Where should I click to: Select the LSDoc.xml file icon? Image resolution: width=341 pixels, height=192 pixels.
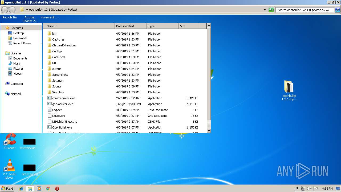pyautogui.click(x=49, y=116)
